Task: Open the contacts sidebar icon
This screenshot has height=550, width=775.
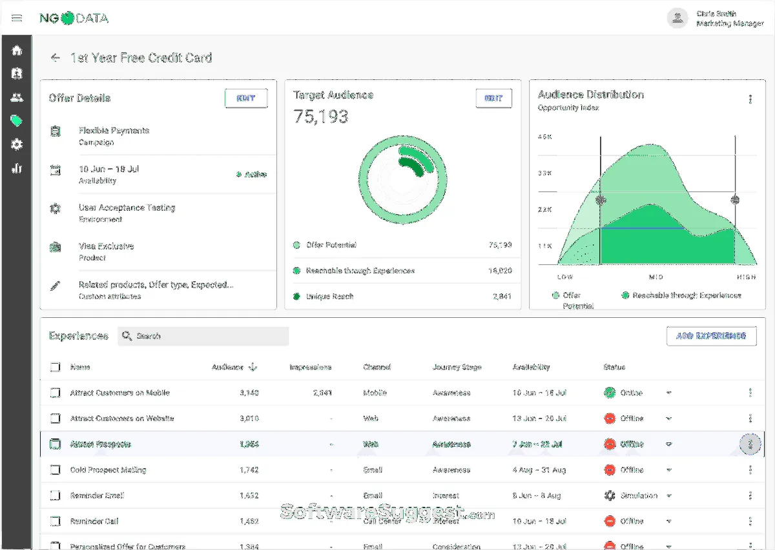Action: tap(17, 74)
